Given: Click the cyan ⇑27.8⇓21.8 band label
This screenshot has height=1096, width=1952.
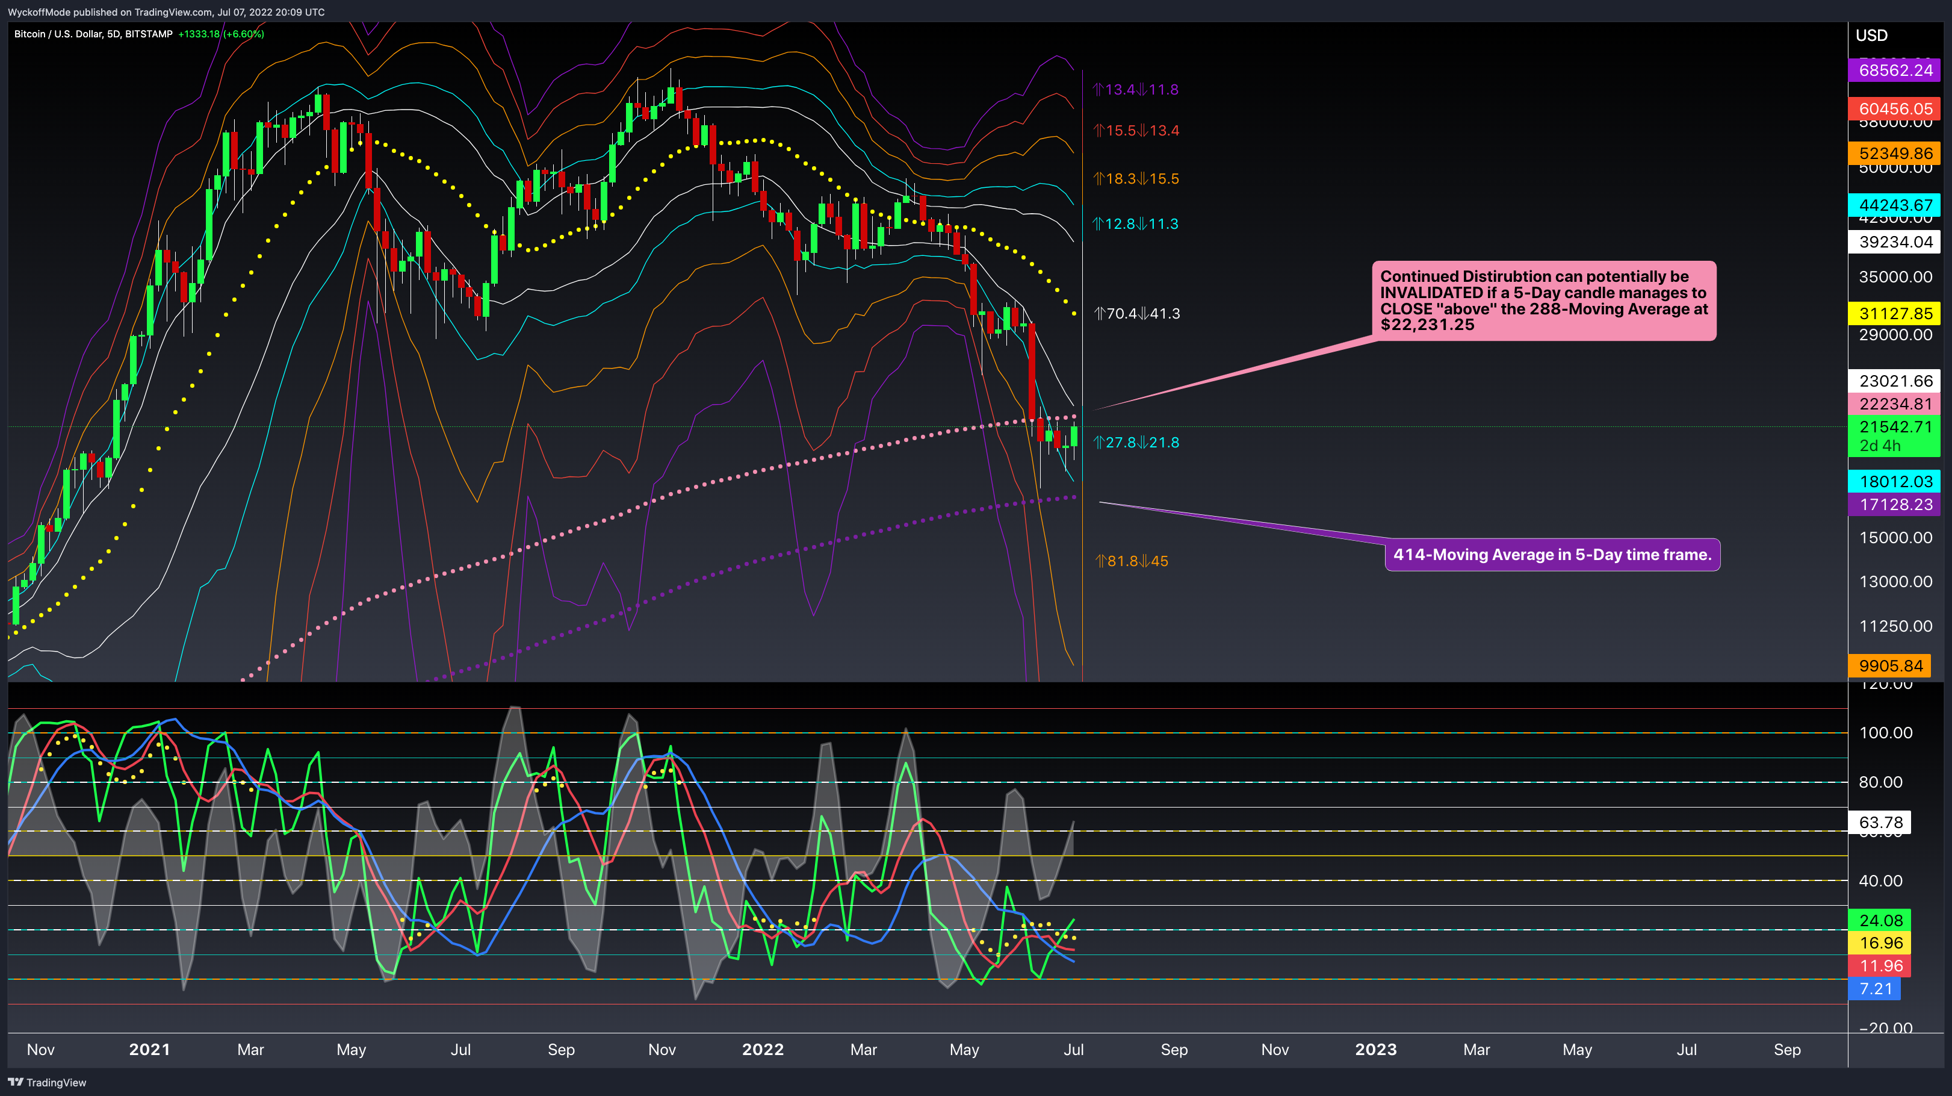Looking at the screenshot, I should click(1136, 443).
